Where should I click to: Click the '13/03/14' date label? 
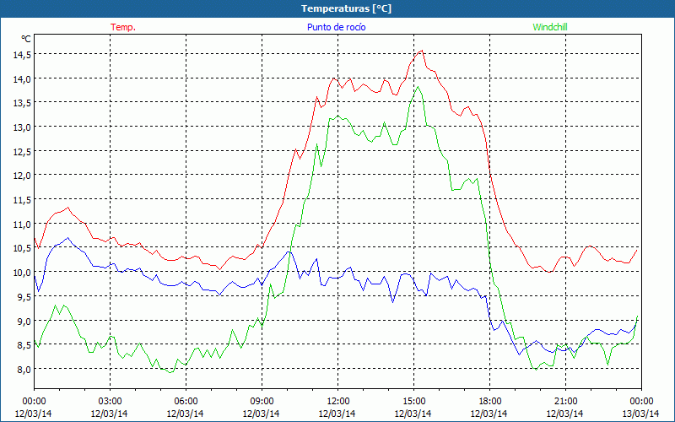pyautogui.click(x=641, y=414)
